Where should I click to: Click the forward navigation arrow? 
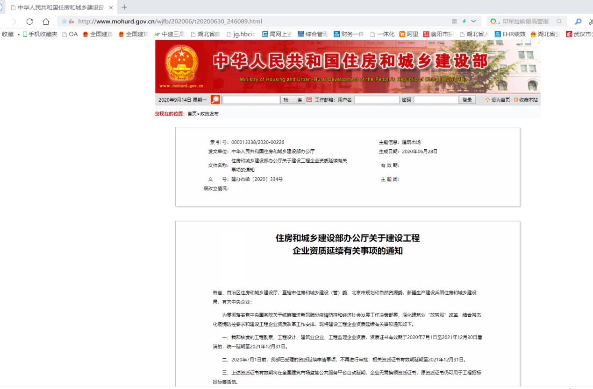[x=14, y=21]
